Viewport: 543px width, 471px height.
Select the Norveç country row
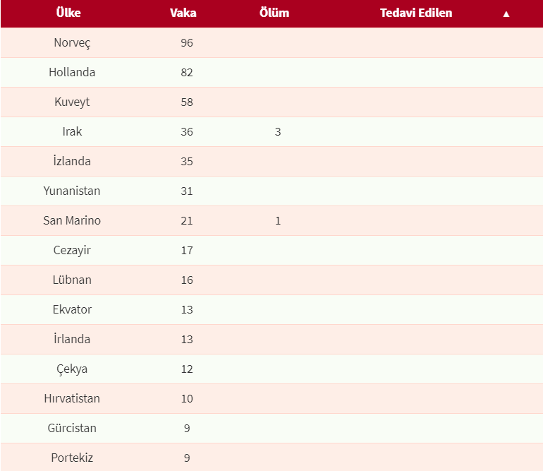72,43
